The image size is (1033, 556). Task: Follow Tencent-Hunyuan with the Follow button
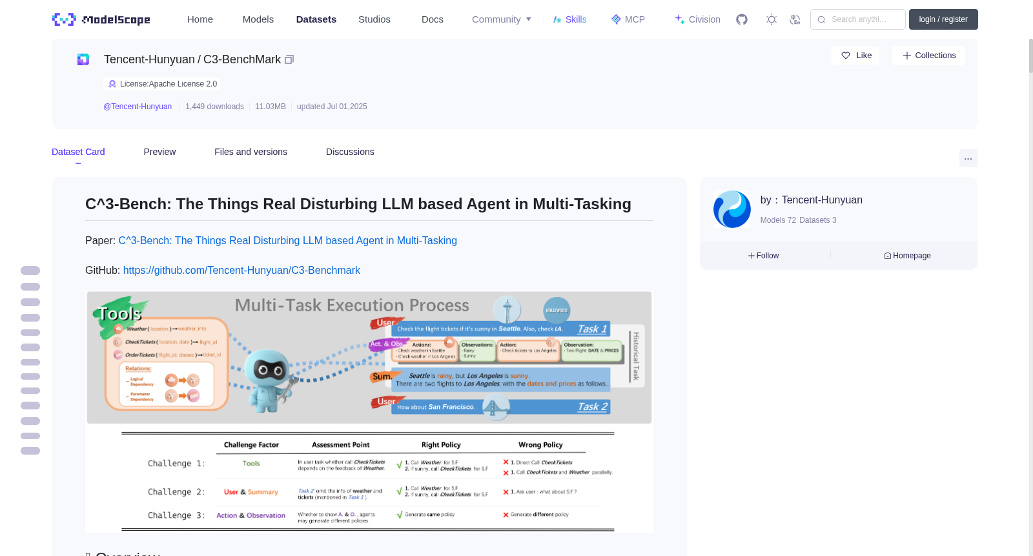(x=764, y=256)
